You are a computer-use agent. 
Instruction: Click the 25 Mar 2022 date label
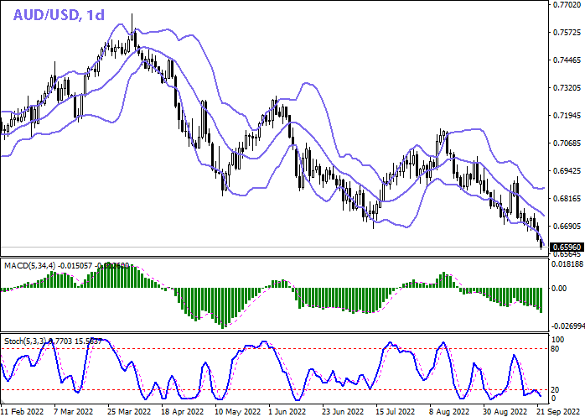click(129, 412)
